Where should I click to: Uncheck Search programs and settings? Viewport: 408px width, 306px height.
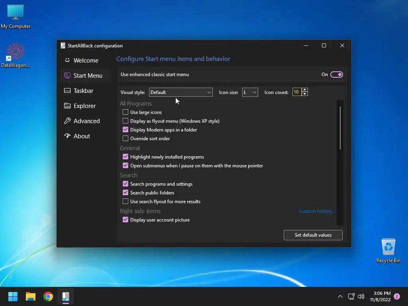[x=126, y=184]
